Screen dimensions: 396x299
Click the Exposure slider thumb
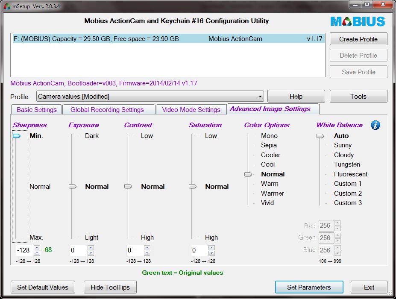(73, 186)
